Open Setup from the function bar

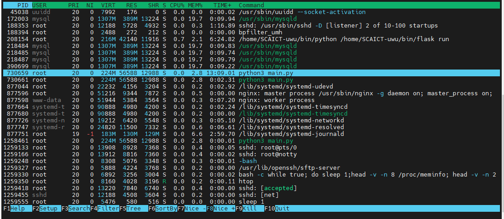pyautogui.click(x=49, y=209)
